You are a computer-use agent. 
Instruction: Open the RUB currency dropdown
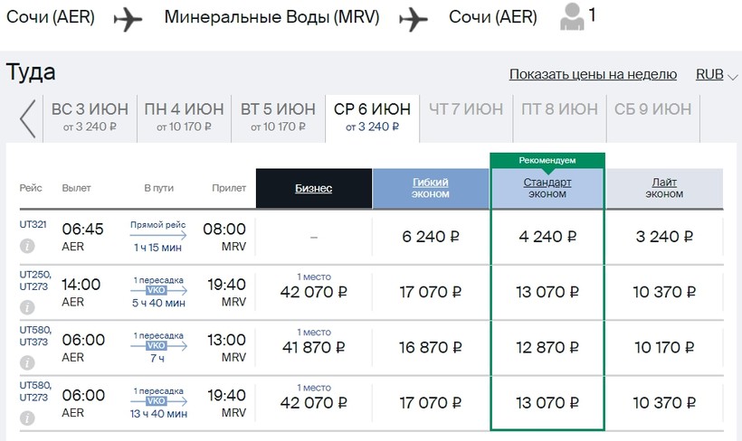717,75
